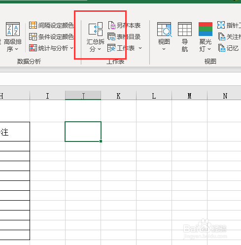Click the 记忆 memory icon
The height and width of the screenshot is (245, 241).
pyautogui.click(x=221, y=48)
